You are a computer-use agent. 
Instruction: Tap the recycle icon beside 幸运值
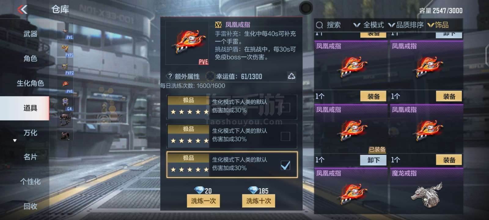[291, 76]
